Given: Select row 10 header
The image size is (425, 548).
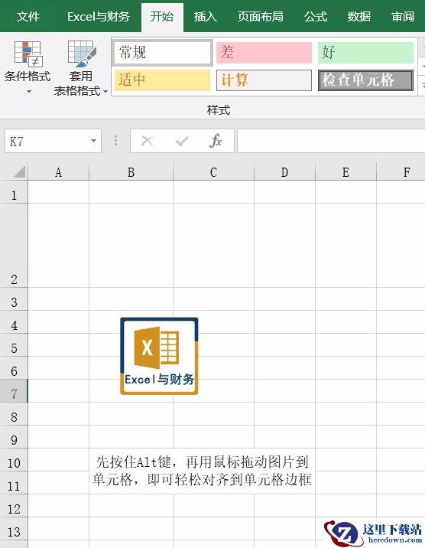Looking at the screenshot, I should tap(14, 459).
